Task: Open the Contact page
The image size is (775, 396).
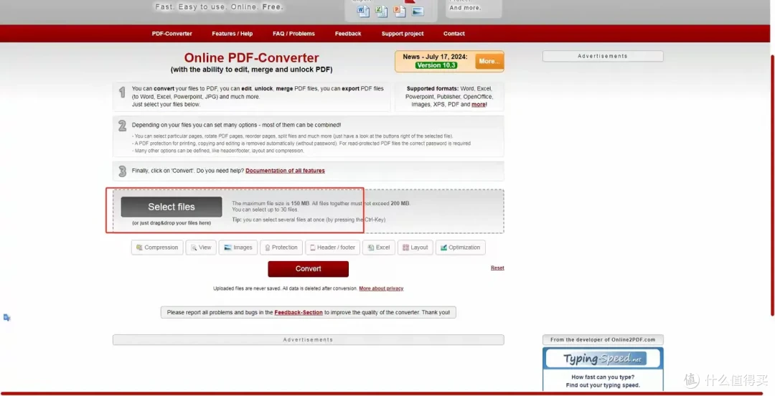Action: [454, 34]
